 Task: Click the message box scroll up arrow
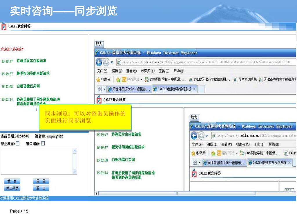coord(75,151)
